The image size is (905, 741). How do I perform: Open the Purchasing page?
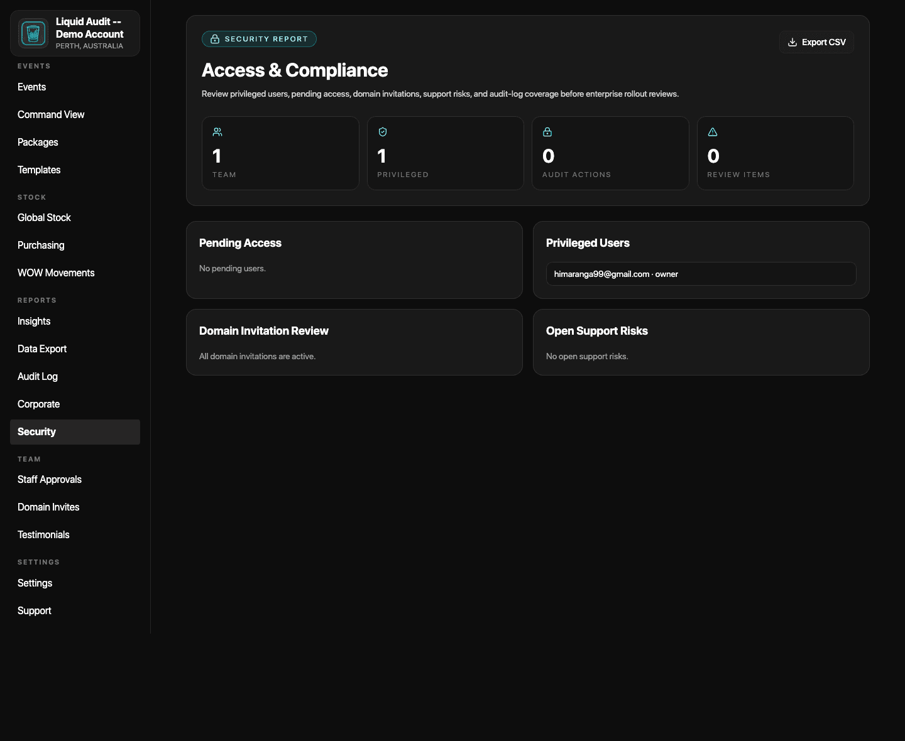coord(75,246)
